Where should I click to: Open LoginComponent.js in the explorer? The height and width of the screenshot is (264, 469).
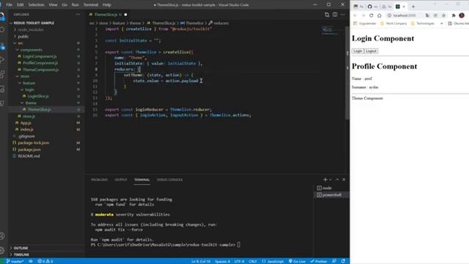[40, 56]
